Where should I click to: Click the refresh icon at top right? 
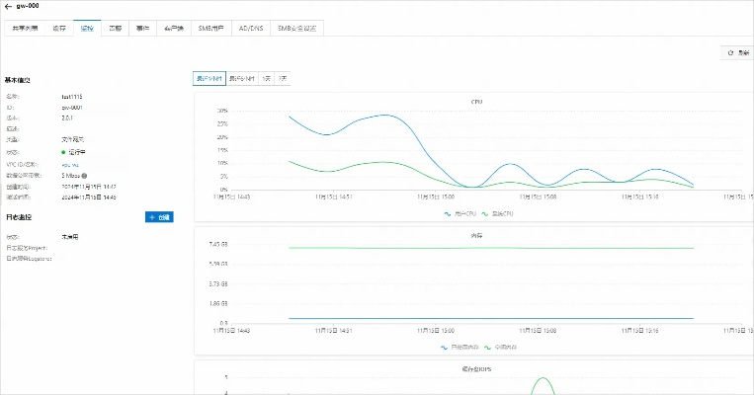[x=730, y=52]
